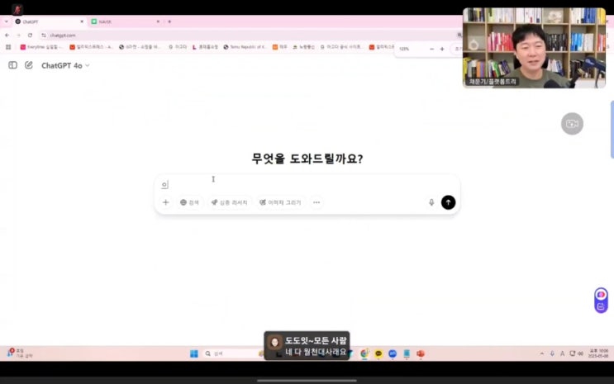Open the three-dots more tools menu
This screenshot has height=384, width=614.
click(317, 202)
